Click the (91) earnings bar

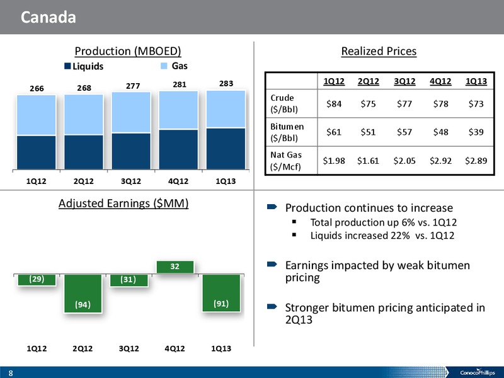(x=221, y=293)
